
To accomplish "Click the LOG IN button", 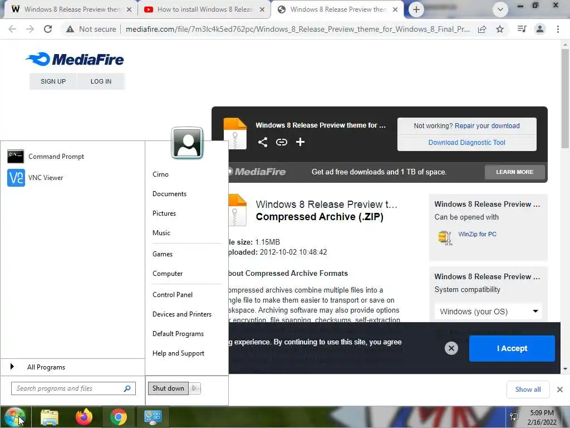I will coord(101,81).
